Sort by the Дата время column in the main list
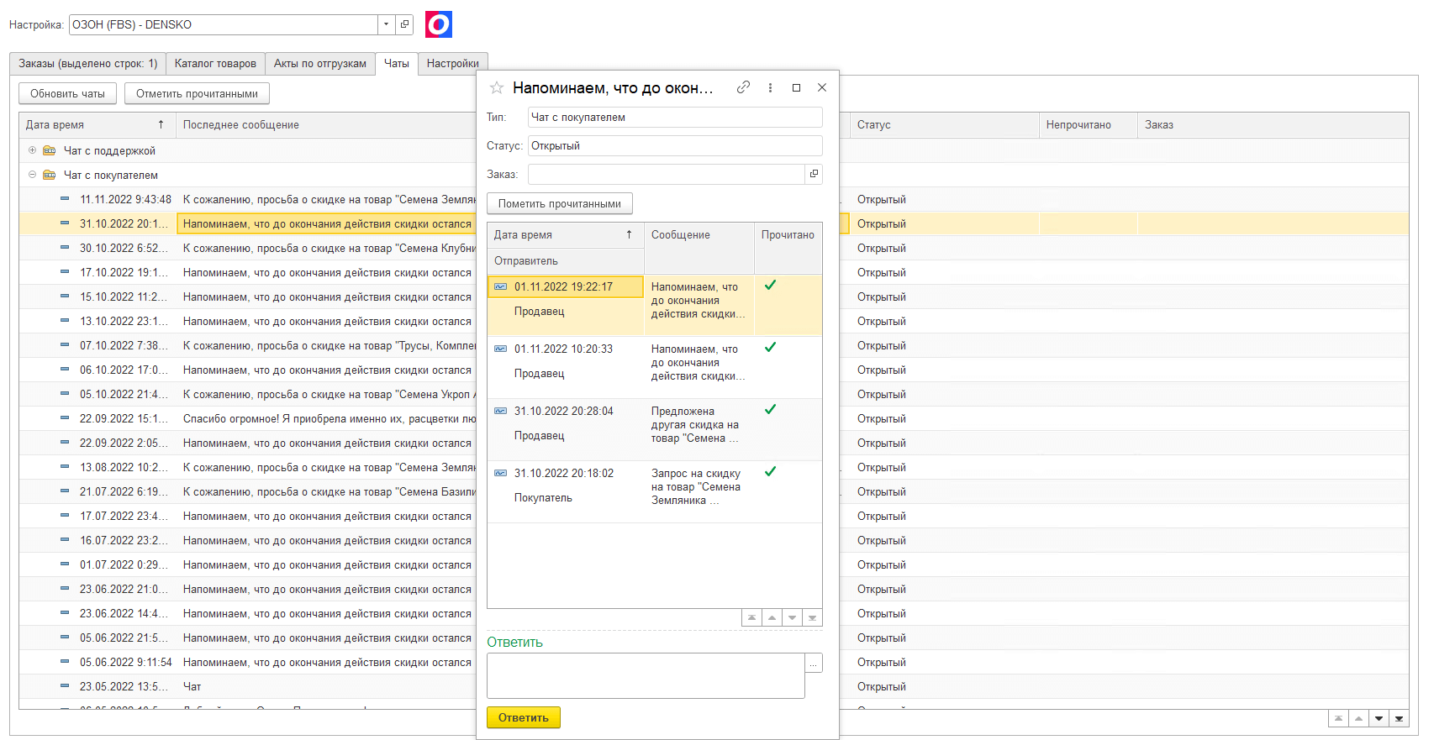Image resolution: width=1434 pixels, height=740 pixels. [97, 125]
